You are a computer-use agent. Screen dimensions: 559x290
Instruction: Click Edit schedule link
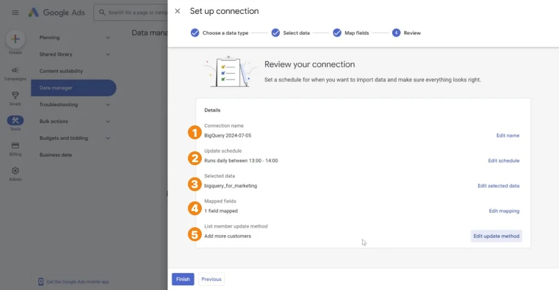(x=504, y=160)
